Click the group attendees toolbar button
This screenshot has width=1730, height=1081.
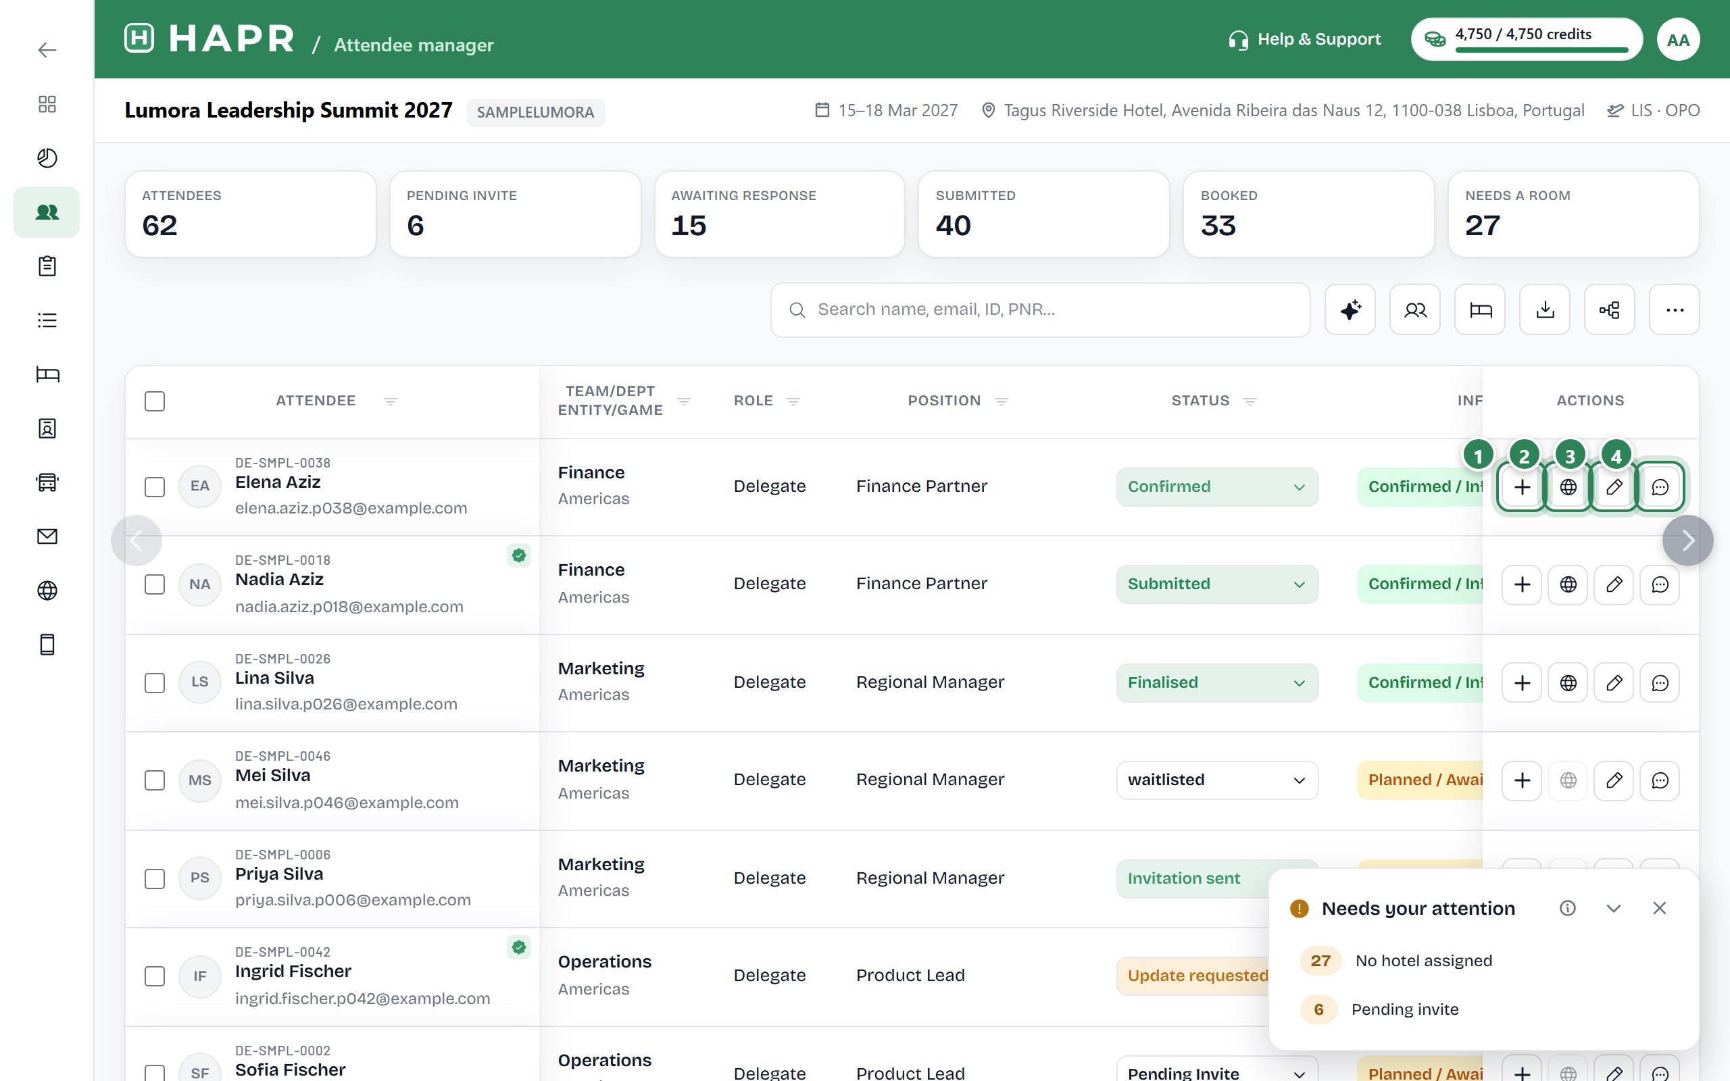pyautogui.click(x=1414, y=309)
